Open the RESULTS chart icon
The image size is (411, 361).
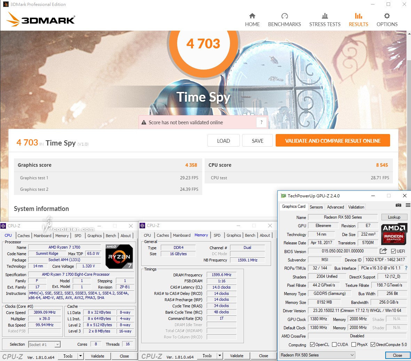tap(358, 16)
